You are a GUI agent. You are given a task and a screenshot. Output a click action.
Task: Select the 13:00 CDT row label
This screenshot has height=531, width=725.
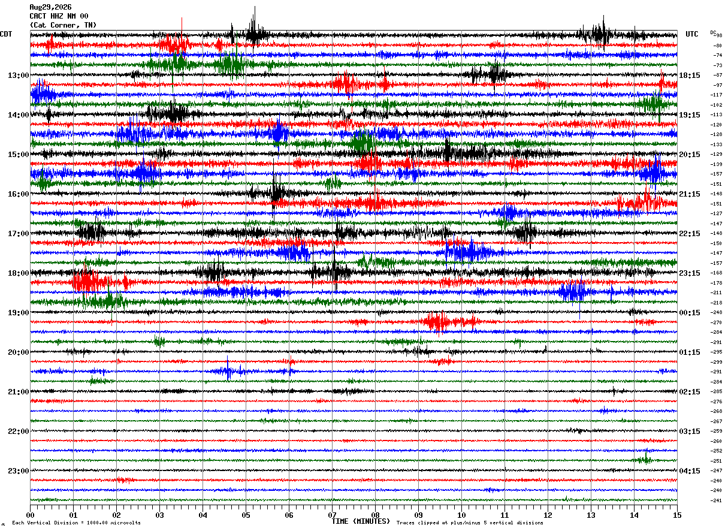[19, 75]
